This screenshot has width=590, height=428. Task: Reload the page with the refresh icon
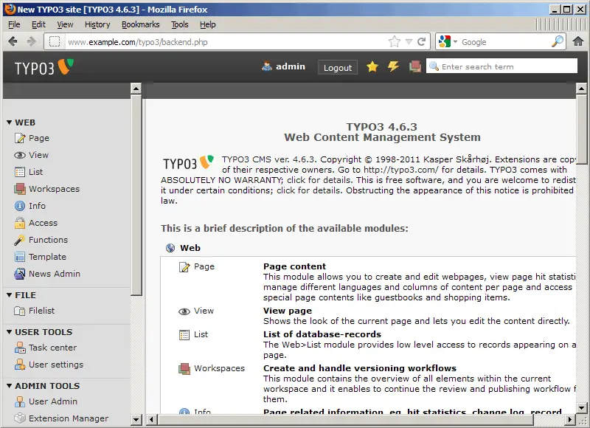coord(421,41)
